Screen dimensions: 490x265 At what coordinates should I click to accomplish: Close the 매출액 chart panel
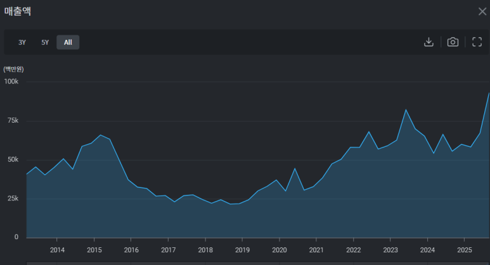[x=482, y=11]
